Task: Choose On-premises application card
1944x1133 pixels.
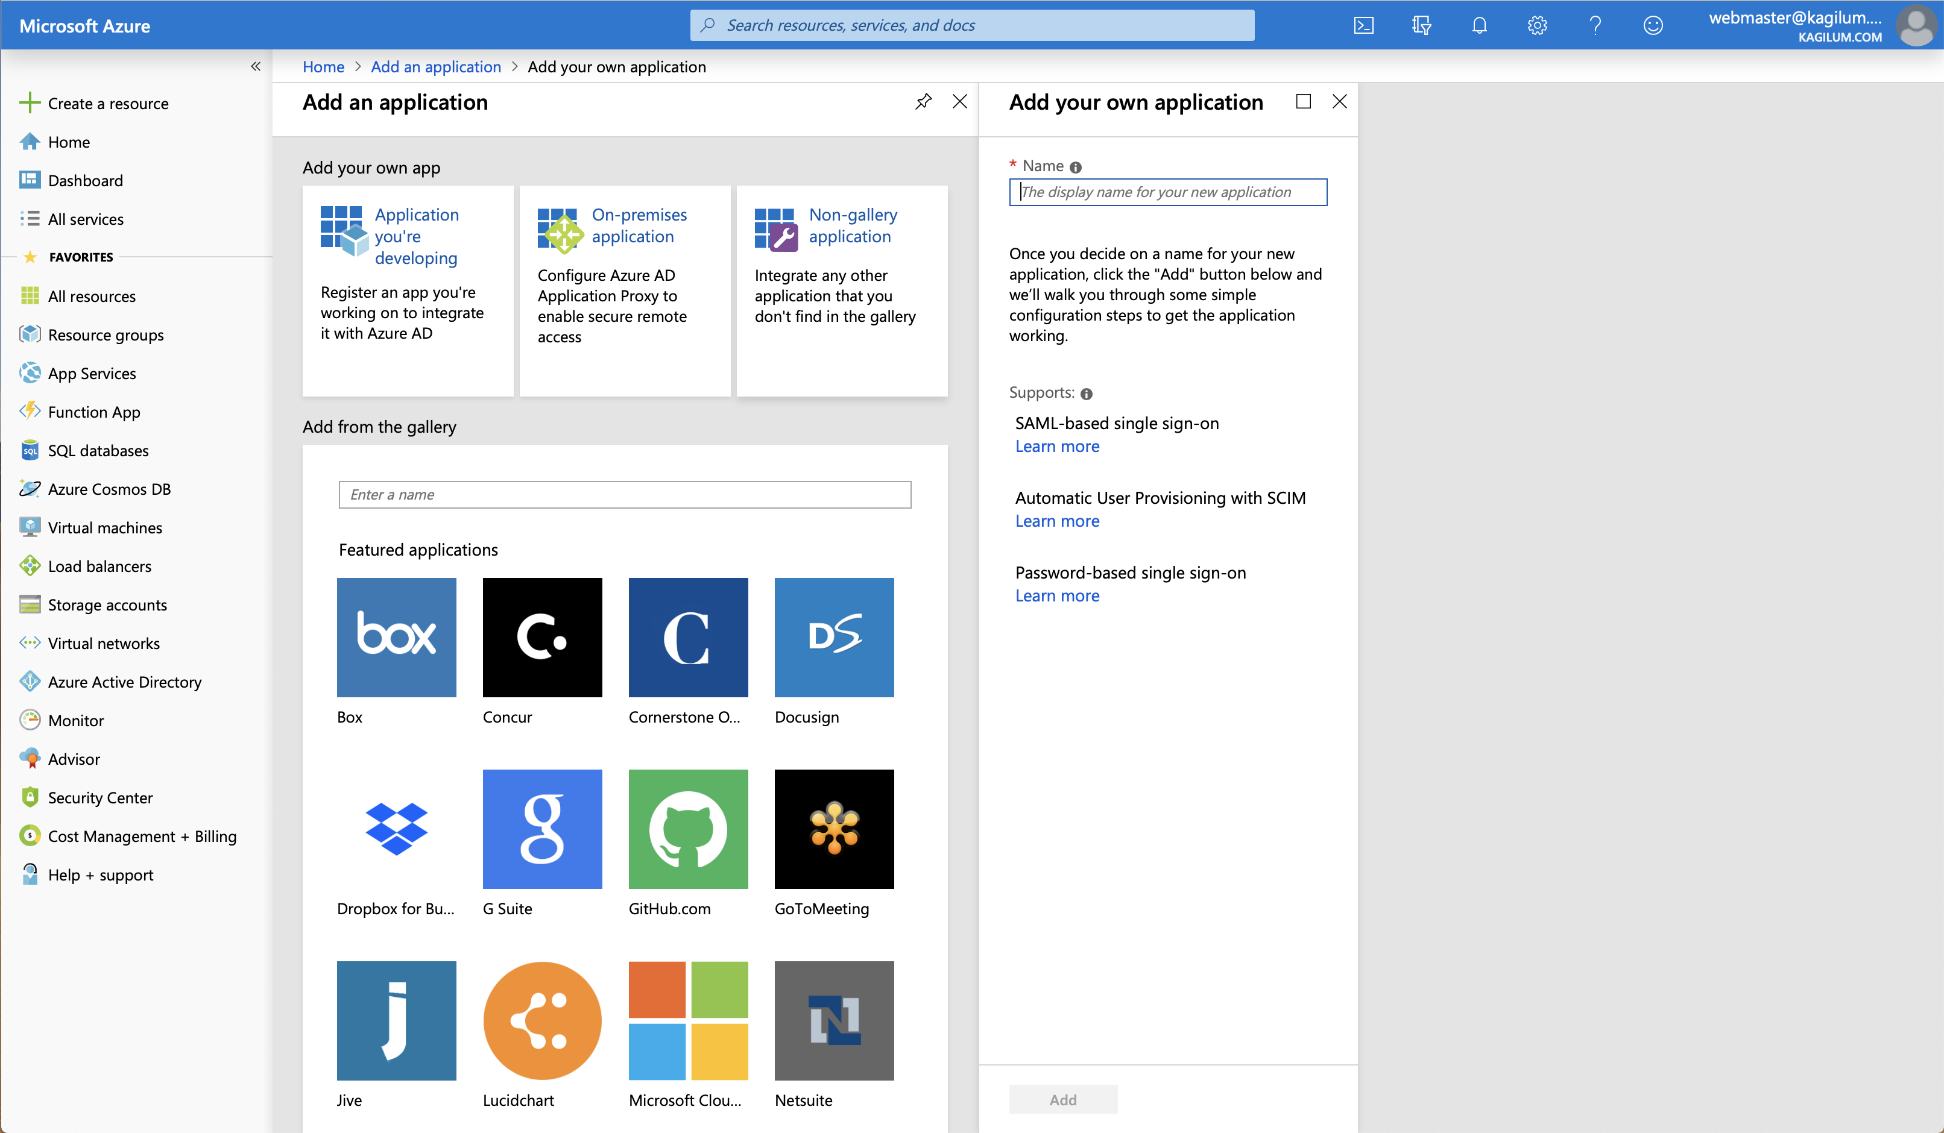Action: coord(625,290)
